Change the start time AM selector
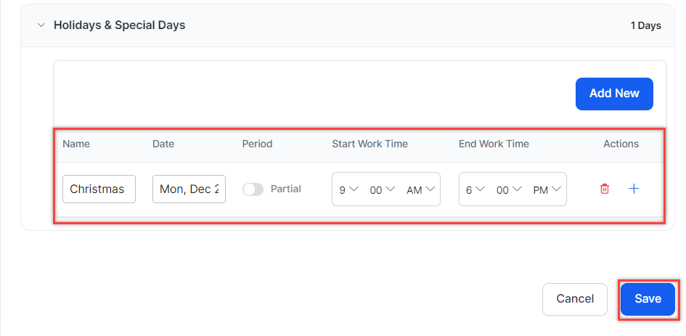 [420, 189]
